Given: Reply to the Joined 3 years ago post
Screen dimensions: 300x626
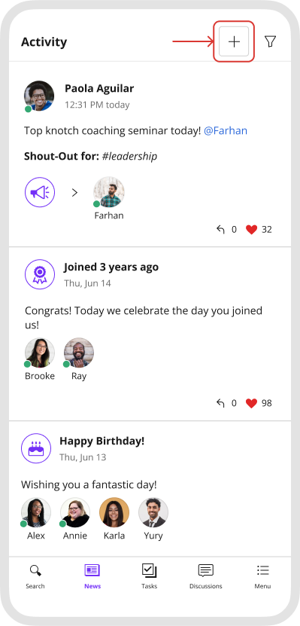Looking at the screenshot, I should (221, 403).
